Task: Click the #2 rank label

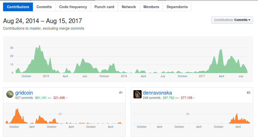Action: 249,93
